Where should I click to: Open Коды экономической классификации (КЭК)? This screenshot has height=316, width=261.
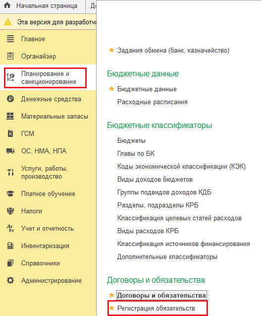182,167
